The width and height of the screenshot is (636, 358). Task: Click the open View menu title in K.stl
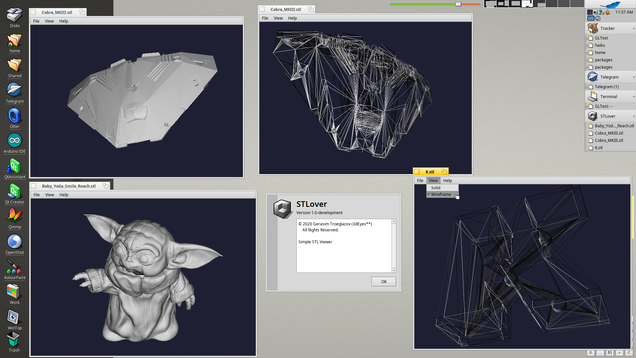(433, 181)
